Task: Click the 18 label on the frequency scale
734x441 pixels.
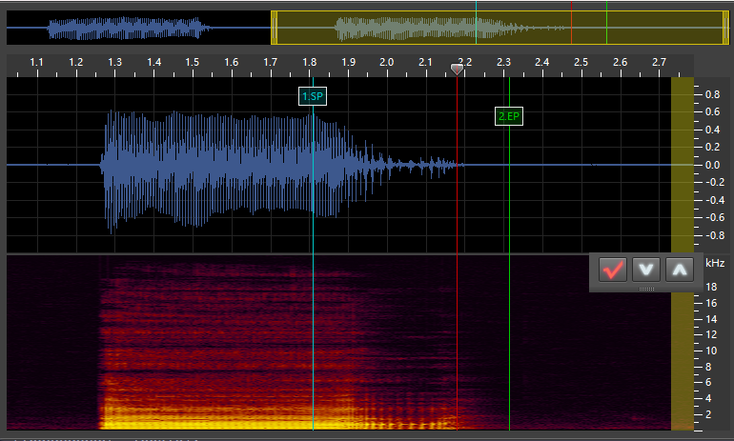Action: click(710, 287)
